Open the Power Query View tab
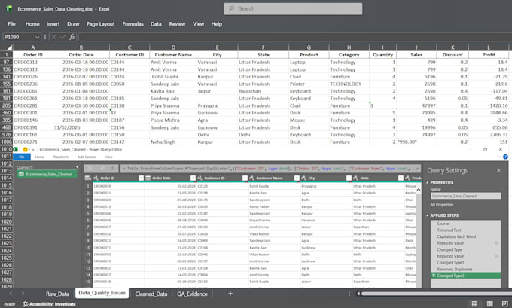Viewport: 512px width, 308px height. [x=108, y=157]
